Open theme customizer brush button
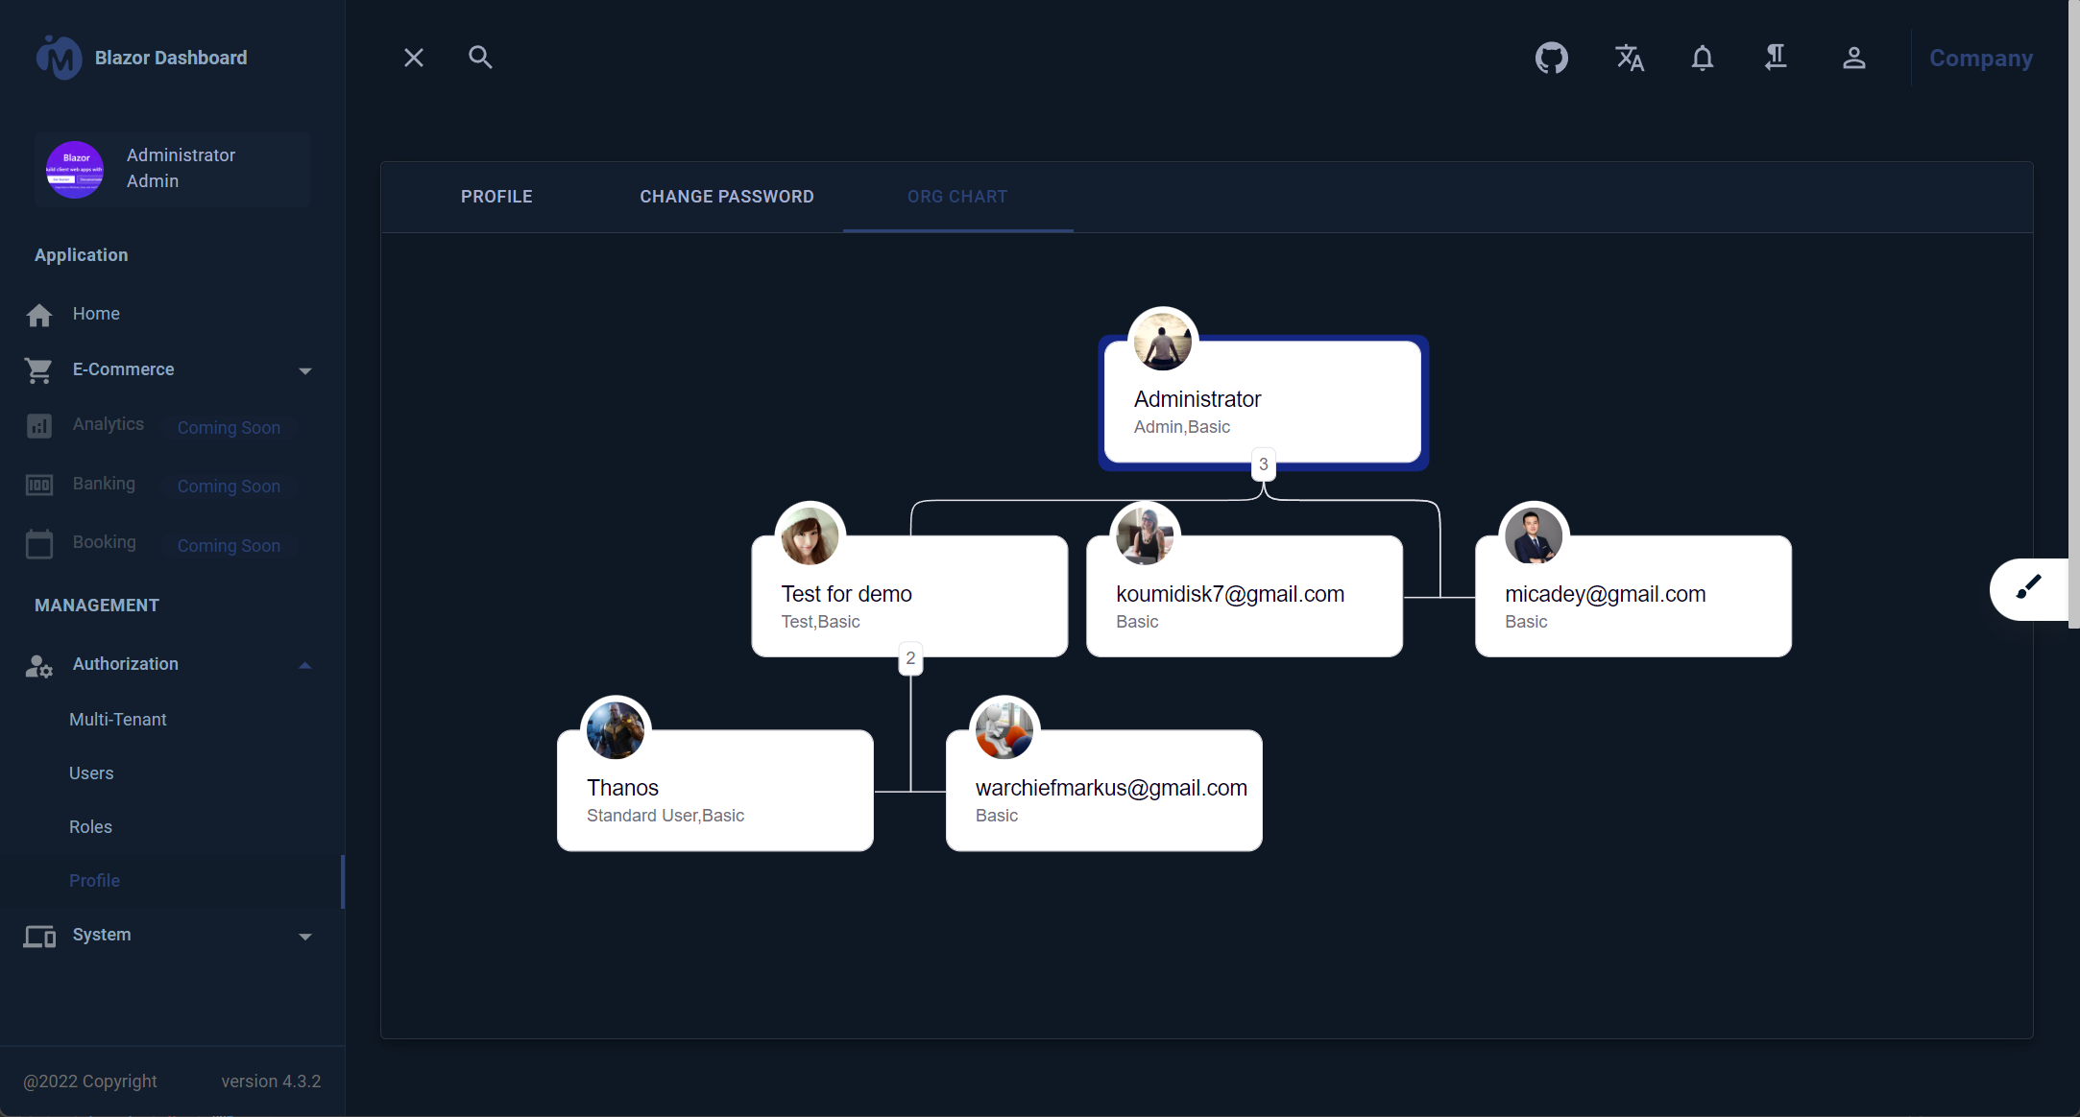2080x1117 pixels. click(2027, 587)
